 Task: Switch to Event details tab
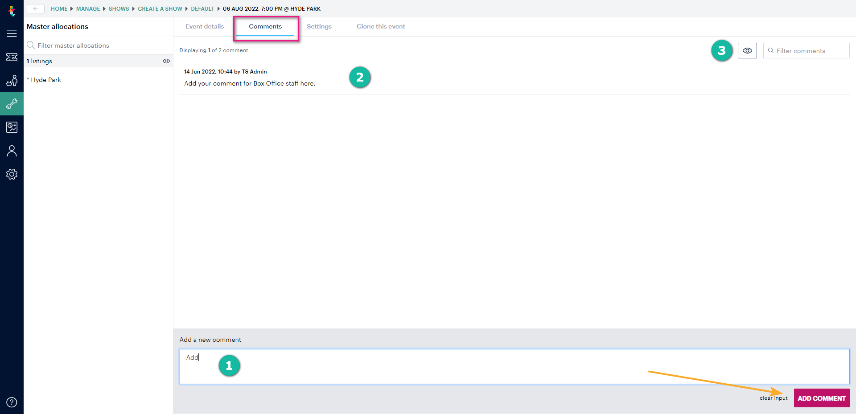tap(205, 26)
